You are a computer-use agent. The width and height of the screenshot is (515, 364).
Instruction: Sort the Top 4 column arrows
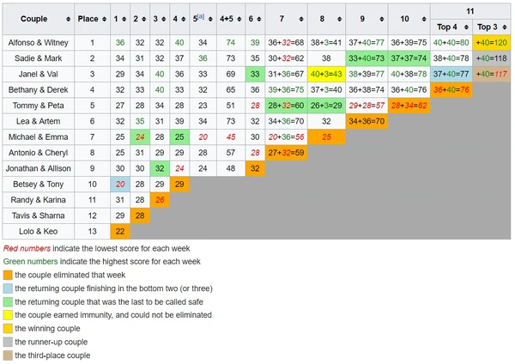tap(466, 27)
